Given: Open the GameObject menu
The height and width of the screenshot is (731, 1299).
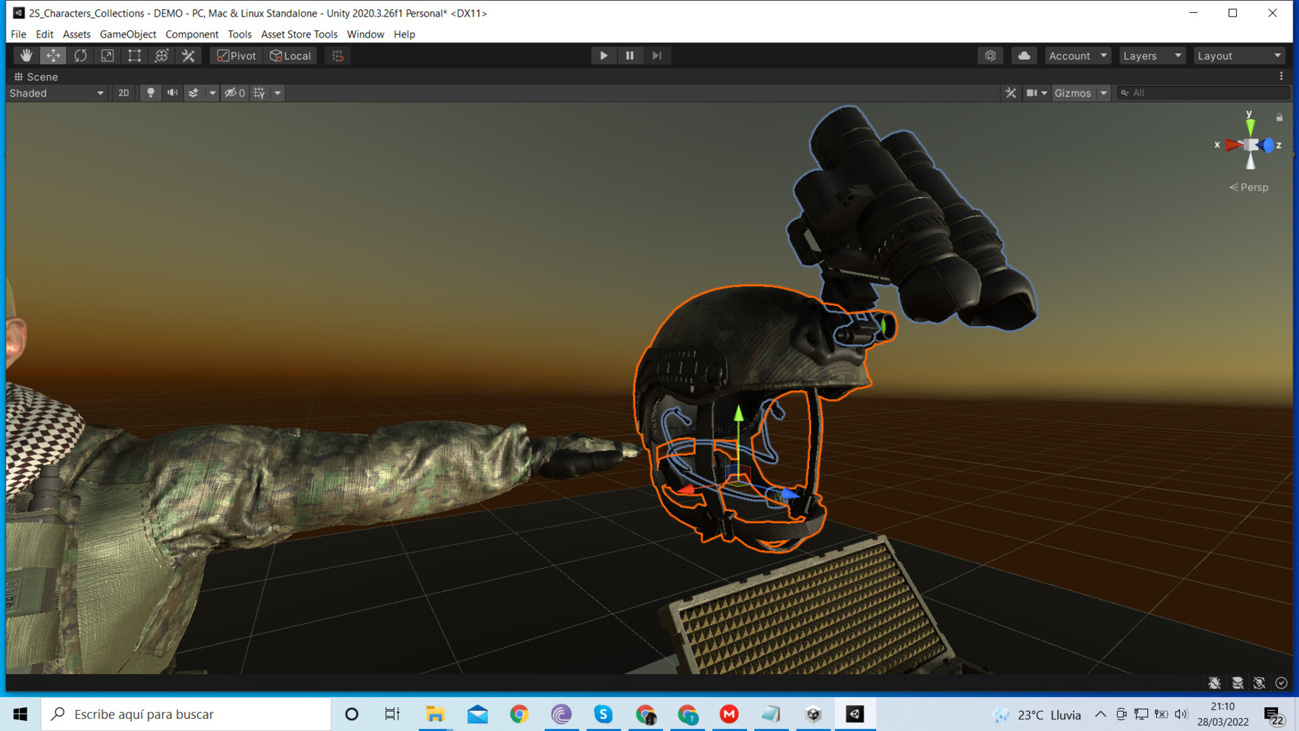Looking at the screenshot, I should click(x=128, y=34).
